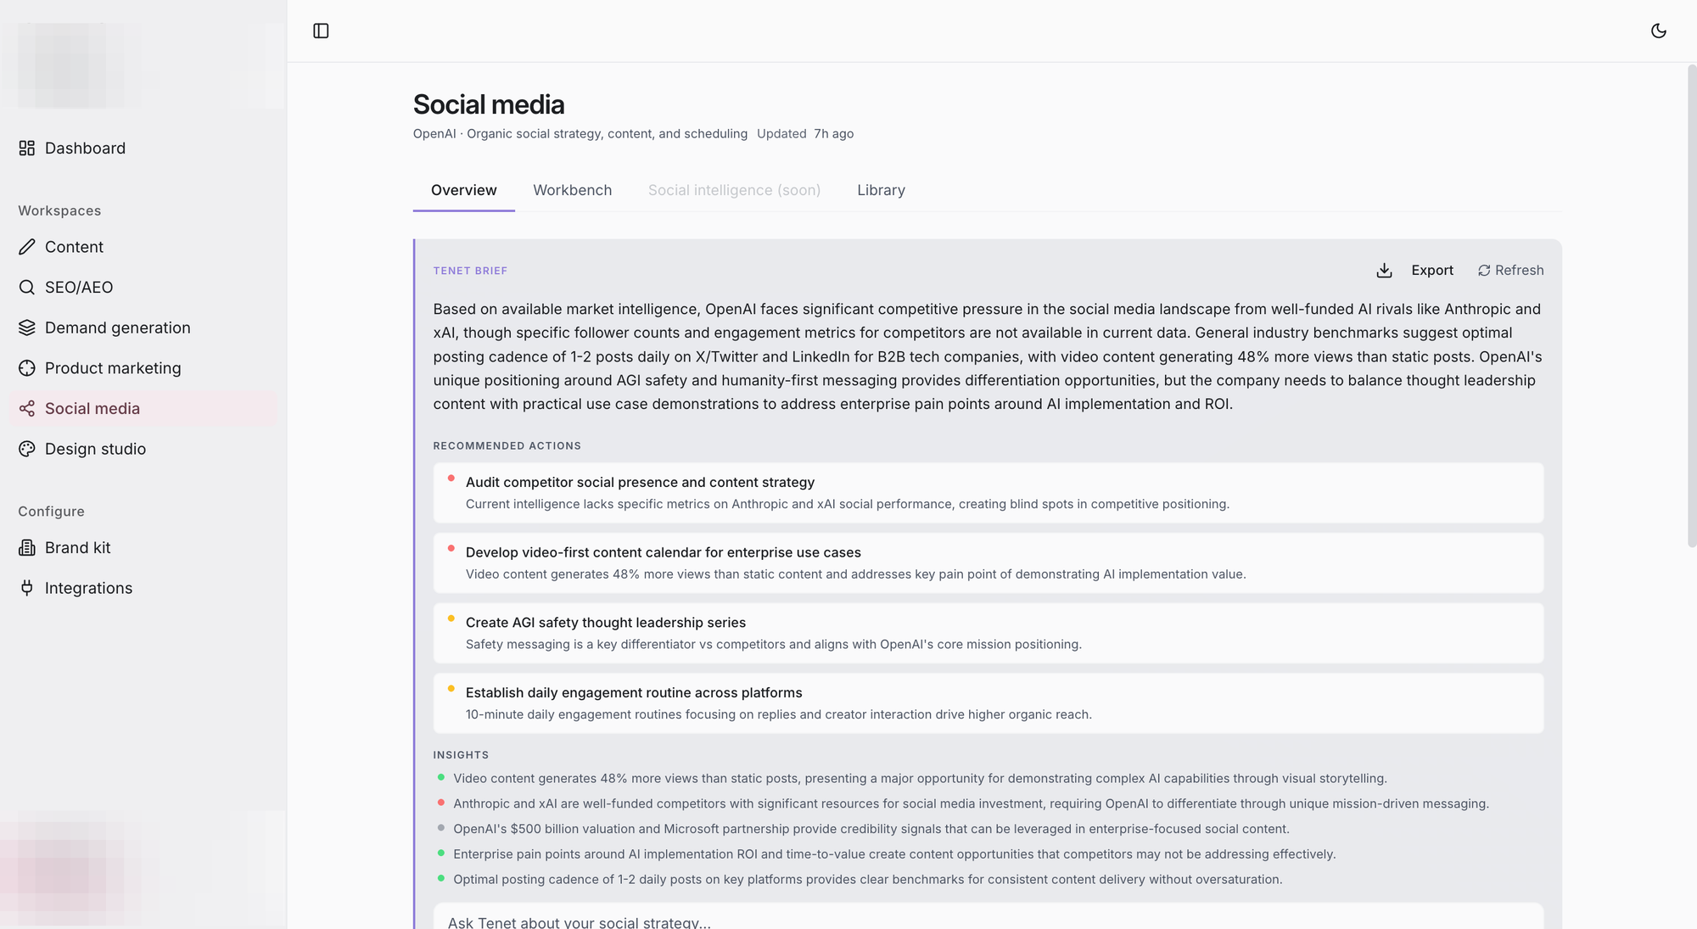Viewport: 1697px width, 929px height.
Task: Open Design studio palette icon
Action: 27,449
